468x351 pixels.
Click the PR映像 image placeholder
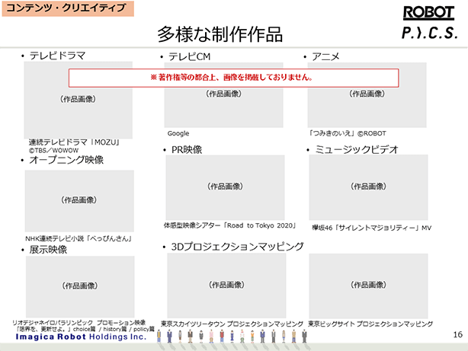[225, 187]
